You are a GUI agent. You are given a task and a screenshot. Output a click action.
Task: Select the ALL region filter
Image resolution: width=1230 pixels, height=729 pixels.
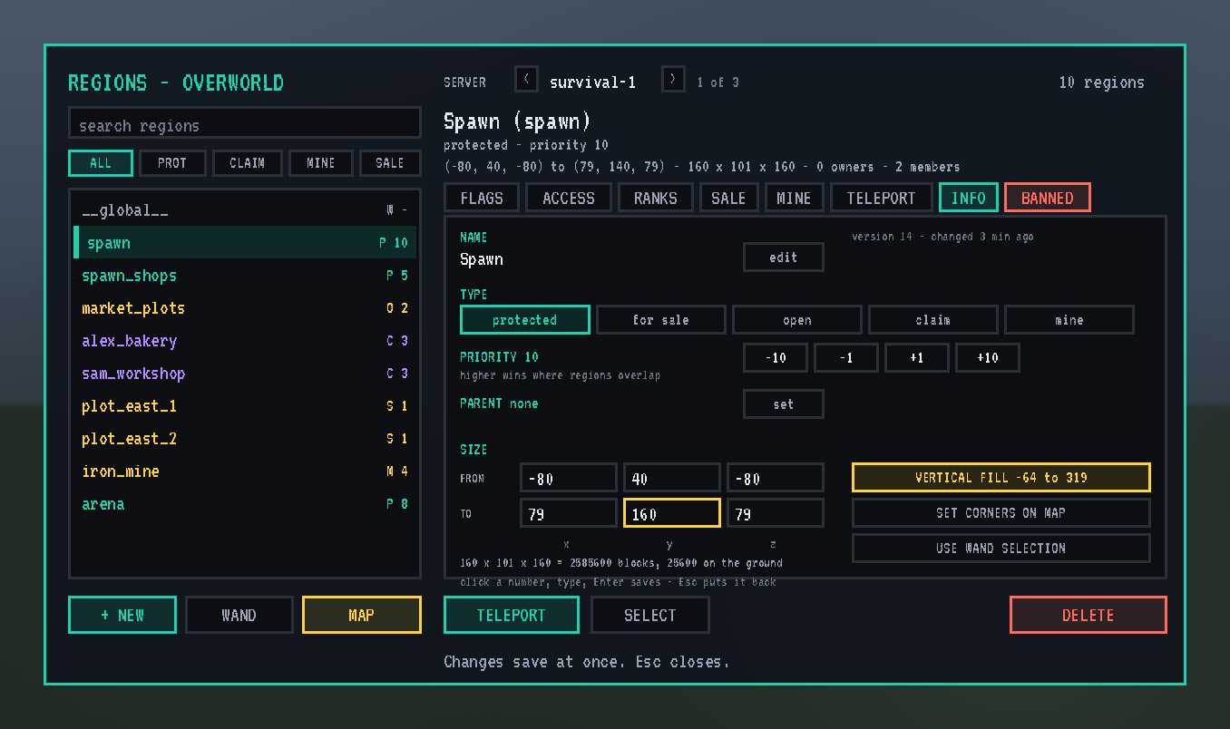[x=101, y=163]
